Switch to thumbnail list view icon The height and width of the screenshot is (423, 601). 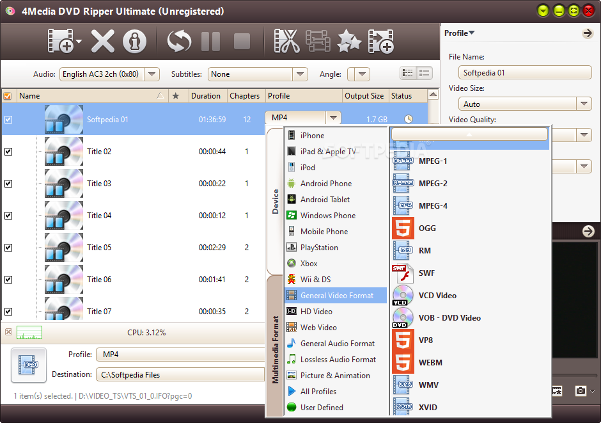coord(408,73)
